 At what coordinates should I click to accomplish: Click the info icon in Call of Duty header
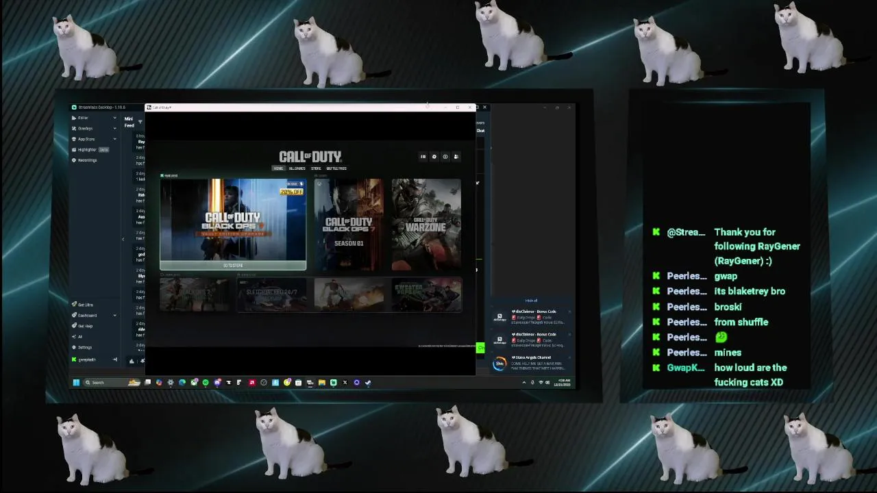pyautogui.click(x=445, y=157)
